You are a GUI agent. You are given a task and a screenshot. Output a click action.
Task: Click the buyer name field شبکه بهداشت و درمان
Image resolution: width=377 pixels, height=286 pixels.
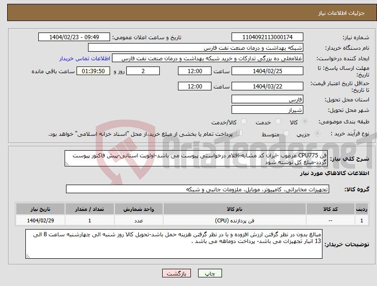click(196, 47)
